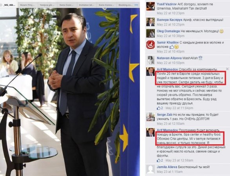The height and width of the screenshot is (176, 230).
Task: Open the tab overflow three-dots menu
Action: [136, 5]
